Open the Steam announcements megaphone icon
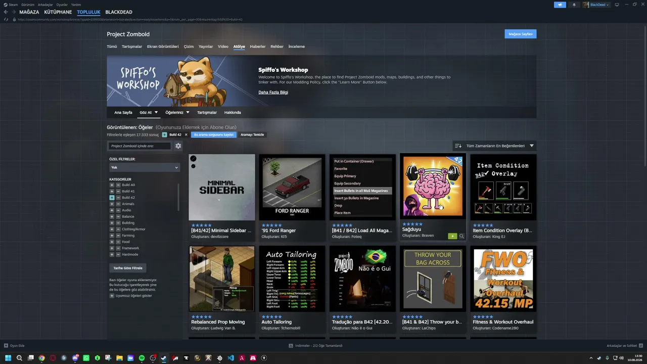The width and height of the screenshot is (647, 364). (560, 5)
